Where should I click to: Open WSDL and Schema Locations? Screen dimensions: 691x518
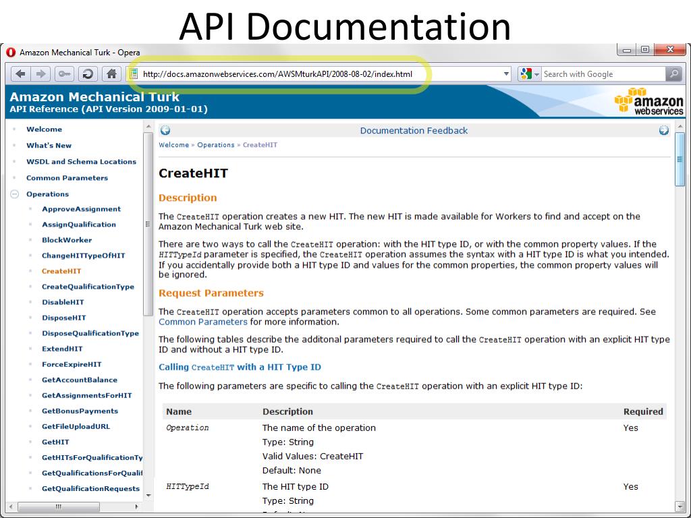(x=81, y=162)
